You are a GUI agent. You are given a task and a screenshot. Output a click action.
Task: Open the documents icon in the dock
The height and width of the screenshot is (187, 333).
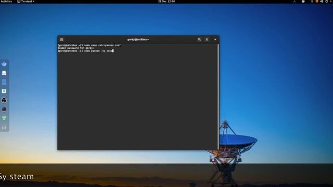(4, 73)
